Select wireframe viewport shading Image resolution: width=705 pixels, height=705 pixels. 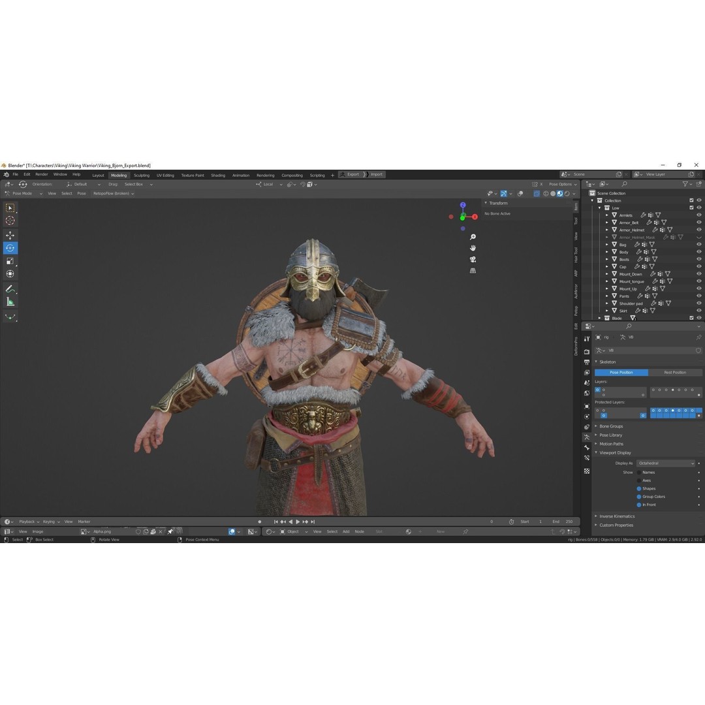click(546, 194)
